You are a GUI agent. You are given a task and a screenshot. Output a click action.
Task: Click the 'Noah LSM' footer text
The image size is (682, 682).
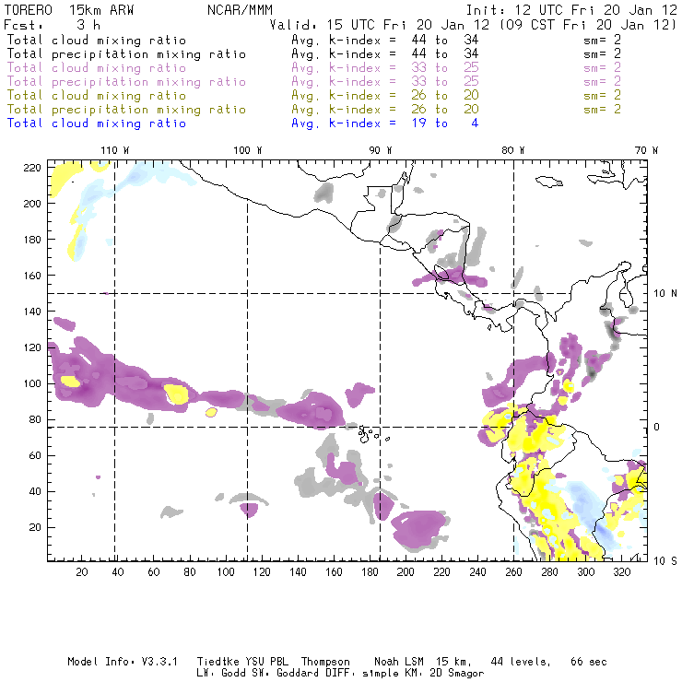pos(399,662)
